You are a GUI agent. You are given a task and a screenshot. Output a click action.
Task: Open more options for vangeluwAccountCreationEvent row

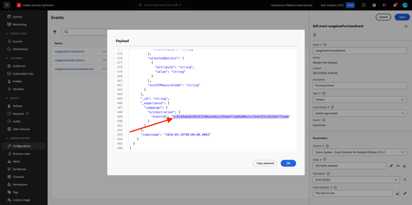coord(104,69)
